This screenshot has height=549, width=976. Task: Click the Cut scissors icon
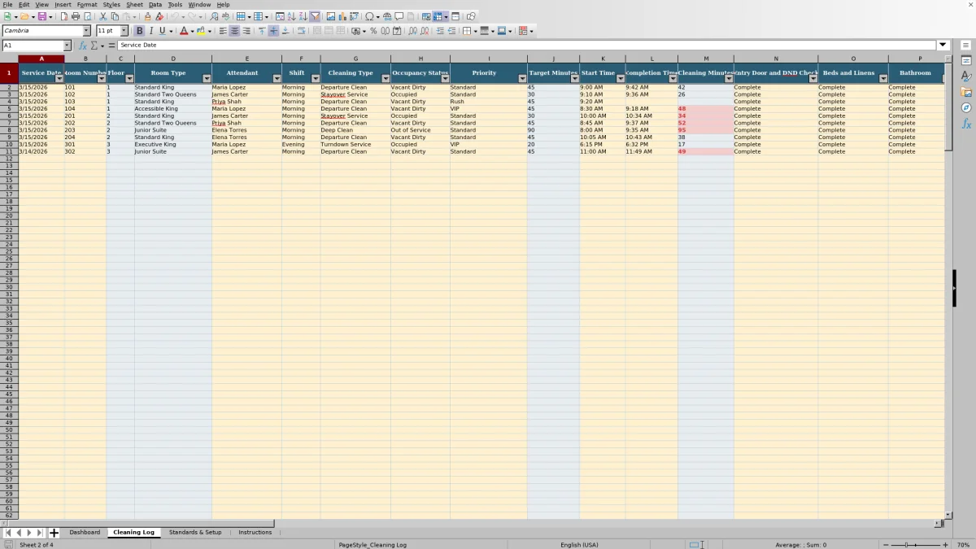103,16
